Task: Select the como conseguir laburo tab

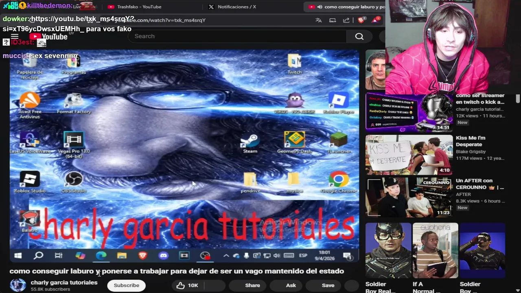Action: coord(347,7)
